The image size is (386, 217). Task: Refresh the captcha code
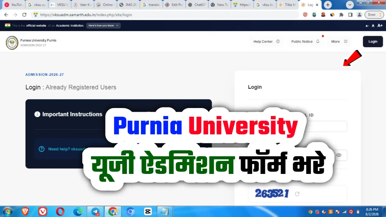[297, 194]
